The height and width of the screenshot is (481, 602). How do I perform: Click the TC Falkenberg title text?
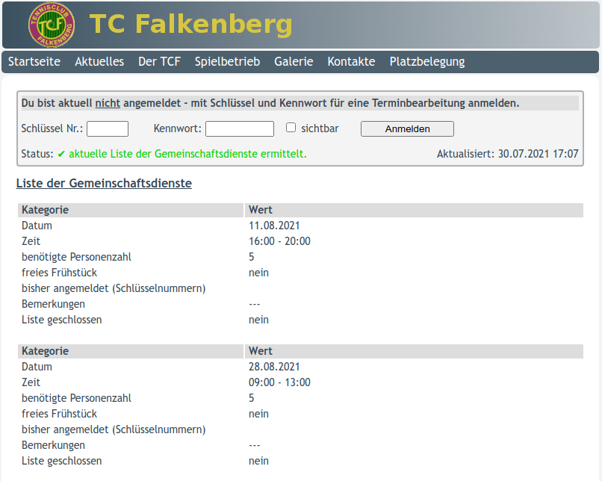click(x=190, y=25)
